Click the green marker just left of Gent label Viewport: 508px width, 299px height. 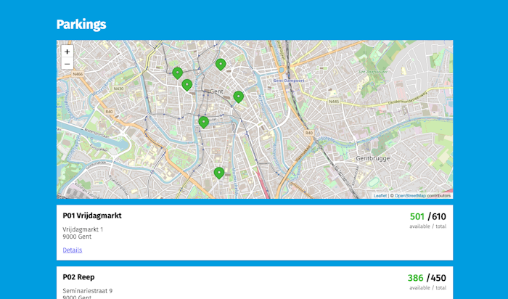coord(187,85)
